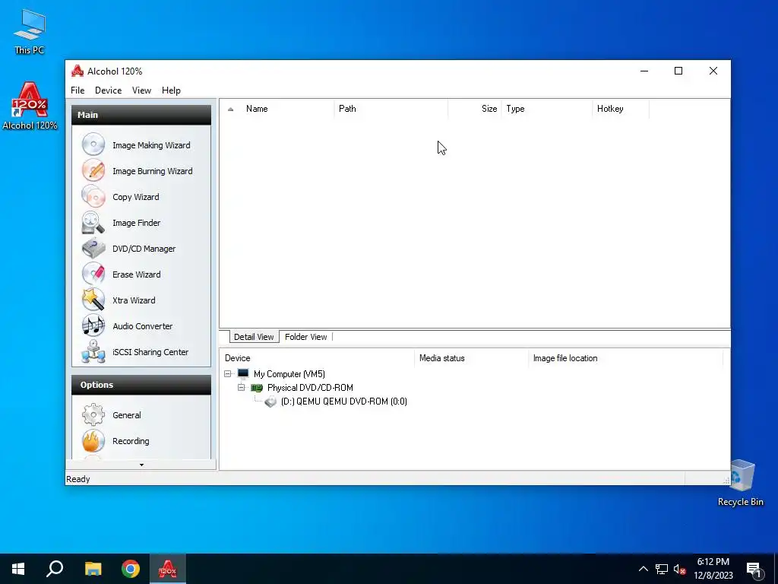The height and width of the screenshot is (584, 778).
Task: Switch to the Folder View tab
Action: click(305, 337)
